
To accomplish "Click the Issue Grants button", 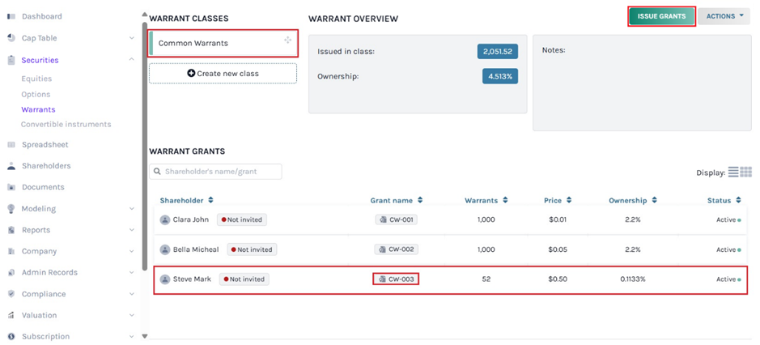I will pos(661,16).
